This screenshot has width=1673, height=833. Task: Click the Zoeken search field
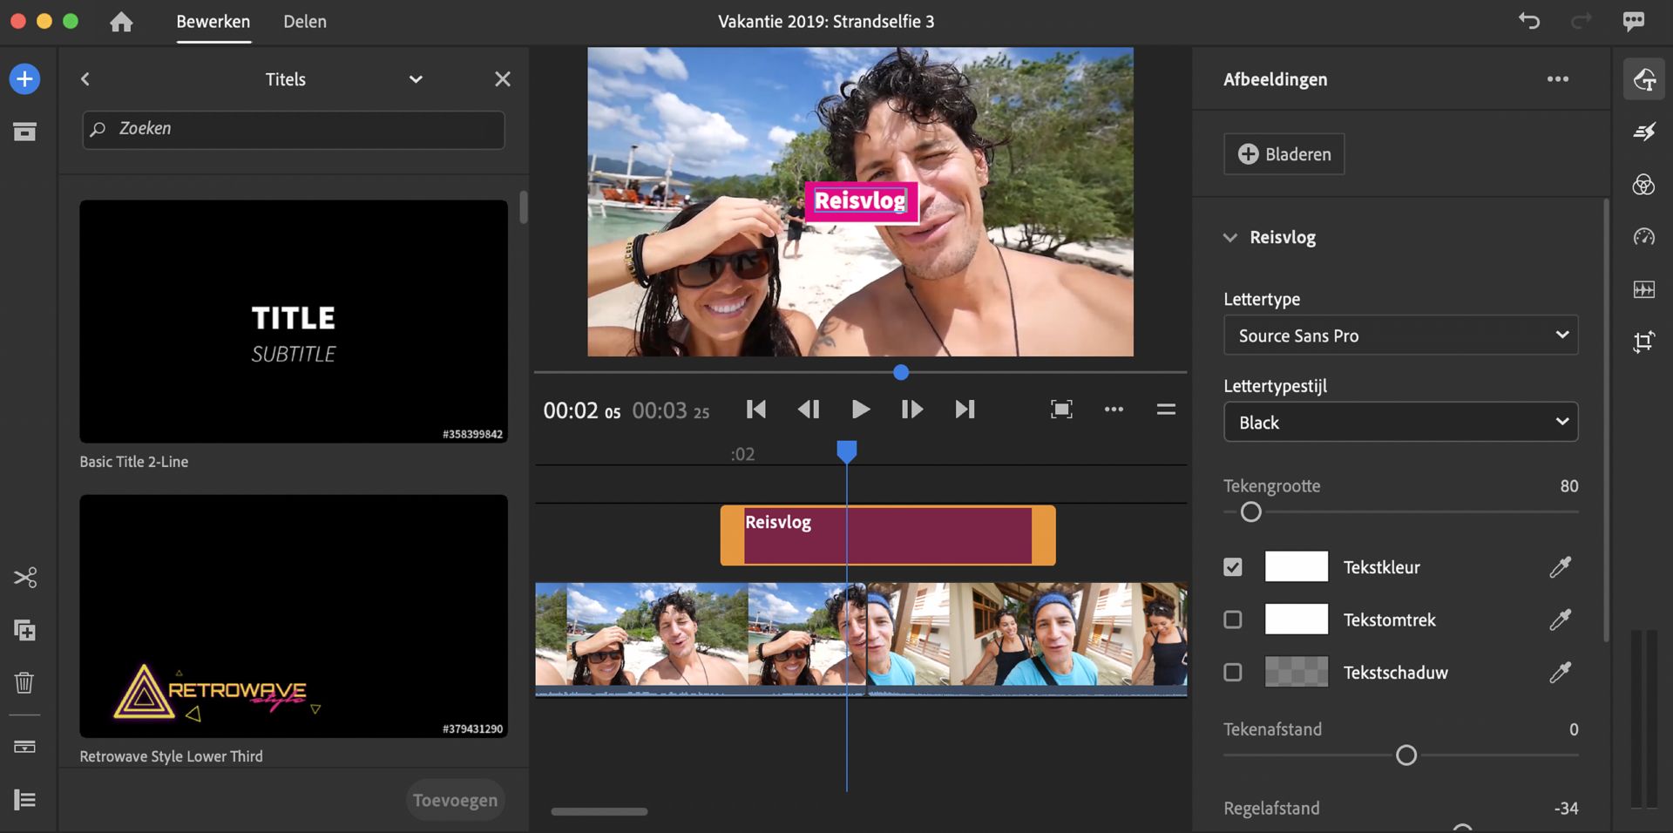(x=294, y=129)
